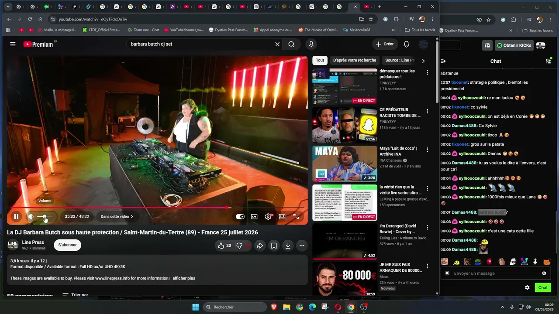Open Kick chat settings gear

(527, 288)
